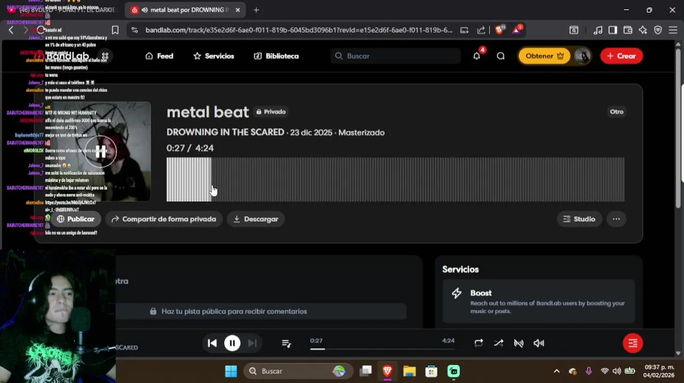Image resolution: width=684 pixels, height=383 pixels.
Task: Switch to the metal beat browser tab
Action: [x=185, y=10]
